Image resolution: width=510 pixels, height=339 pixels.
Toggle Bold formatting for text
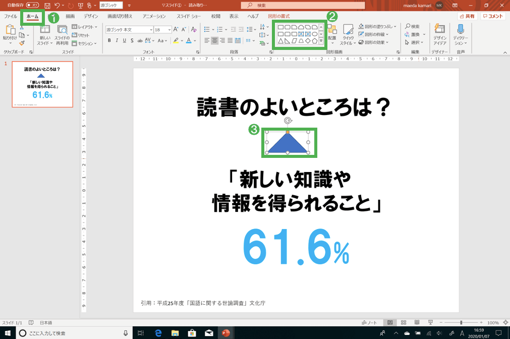point(109,40)
